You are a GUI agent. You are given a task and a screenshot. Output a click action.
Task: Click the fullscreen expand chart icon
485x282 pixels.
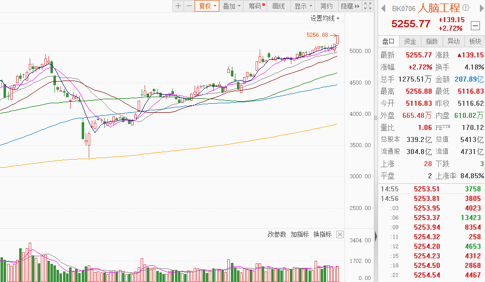(368, 6)
